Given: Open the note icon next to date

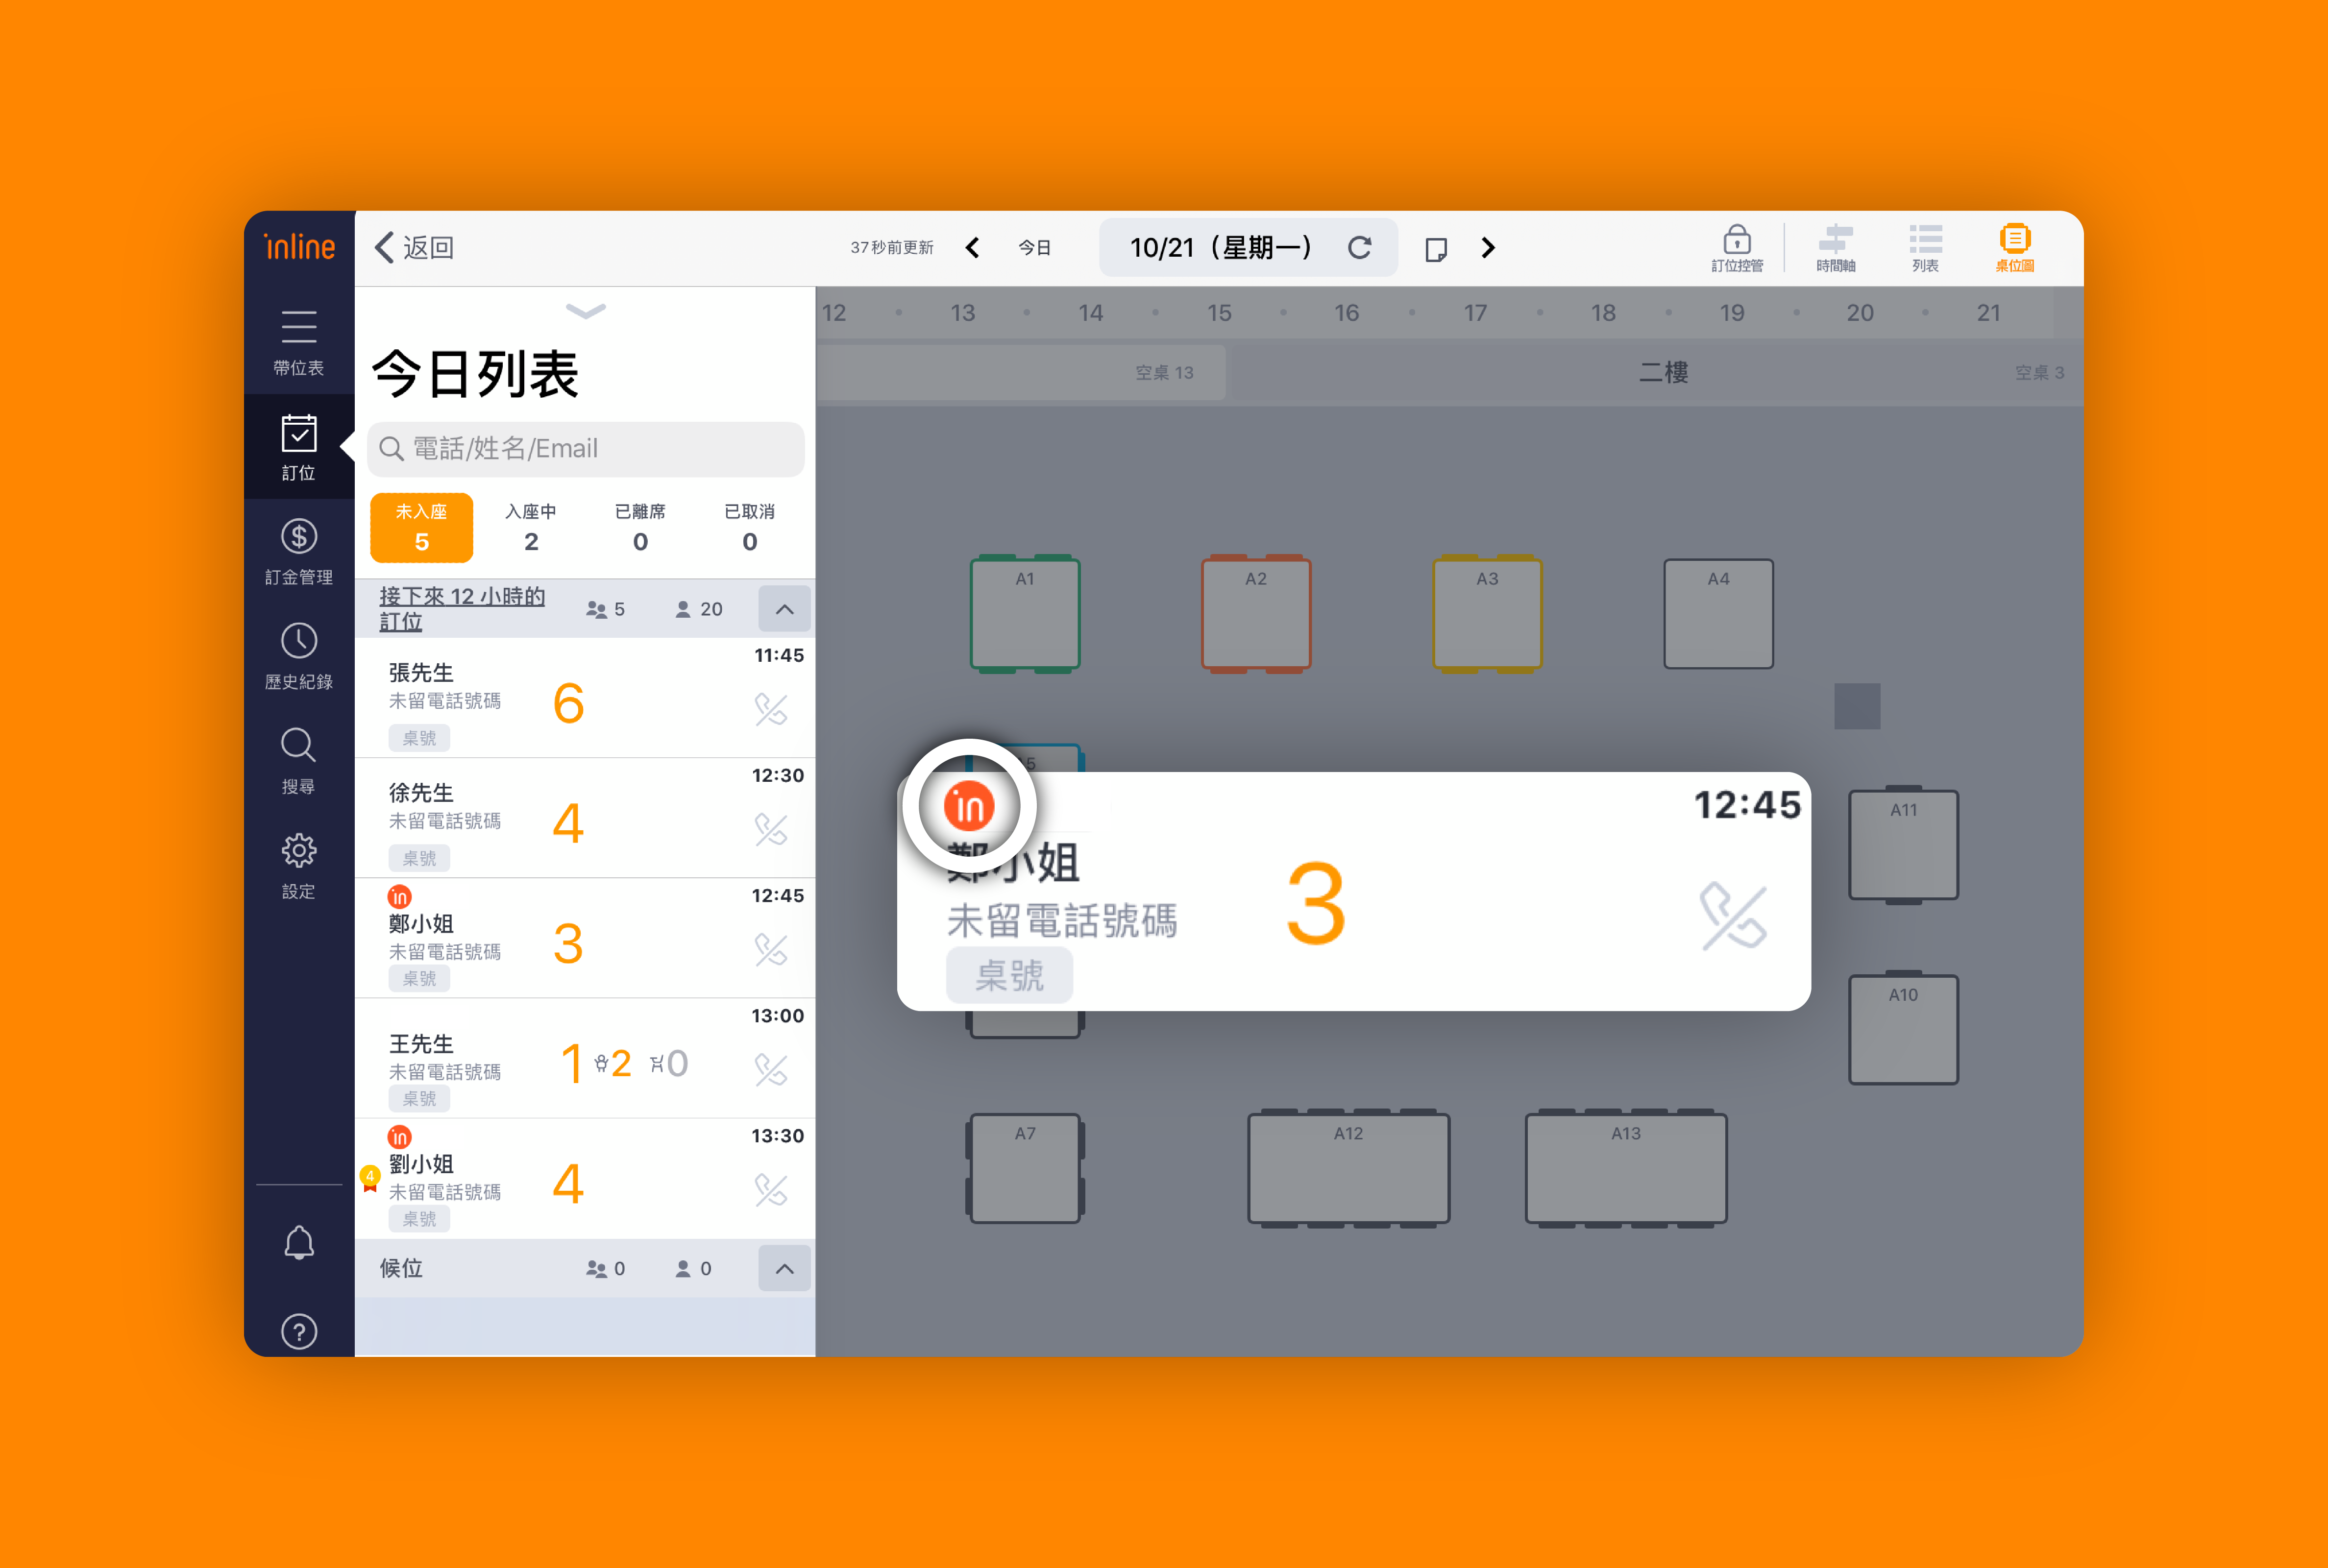Looking at the screenshot, I should click(1435, 249).
